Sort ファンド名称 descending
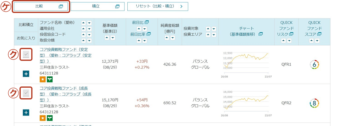The height and width of the screenshot is (126, 340). point(89,23)
